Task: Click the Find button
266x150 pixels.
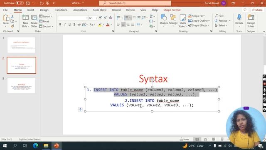Action: (219, 16)
